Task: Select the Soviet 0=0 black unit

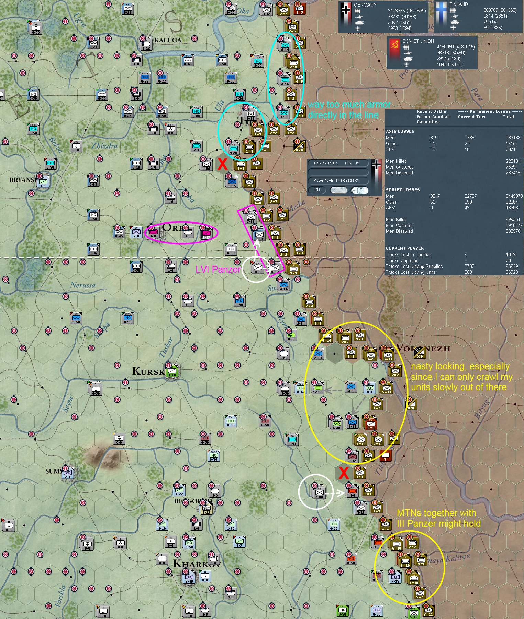Action: (x=299, y=146)
